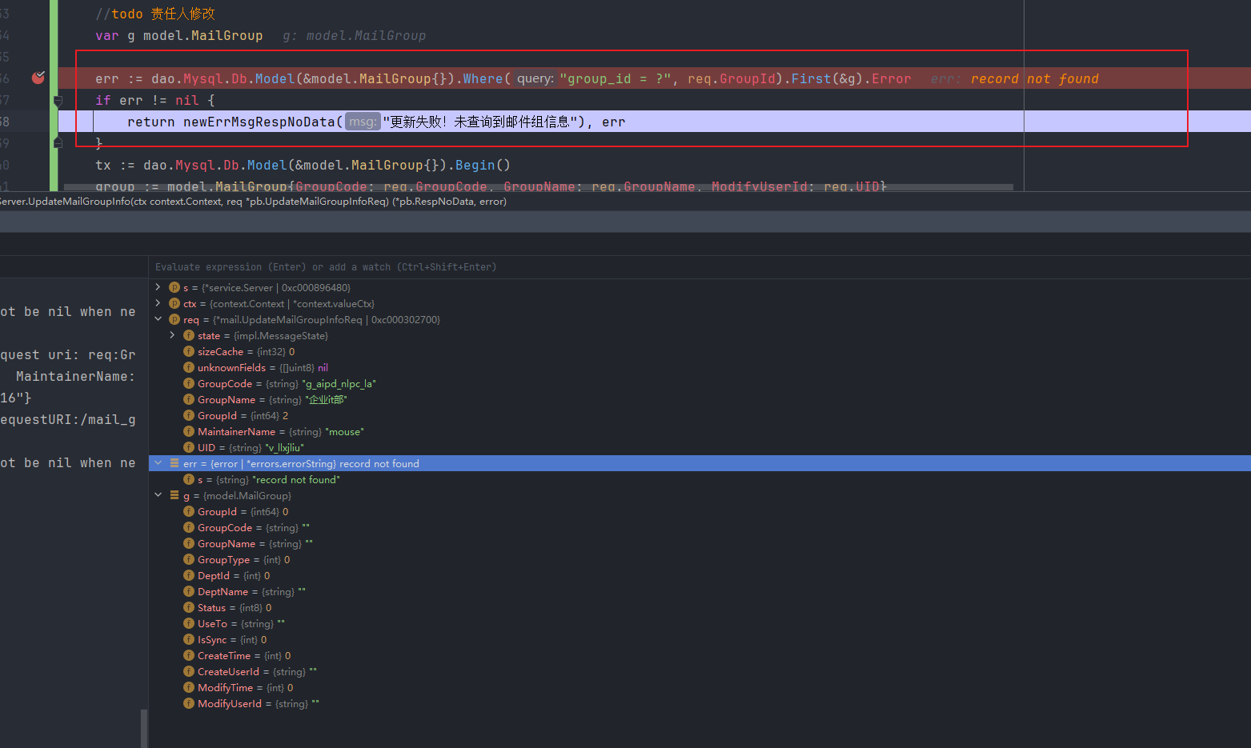The width and height of the screenshot is (1251, 748).
Task: Click the field icon beside MaintainerName
Action: tap(189, 431)
